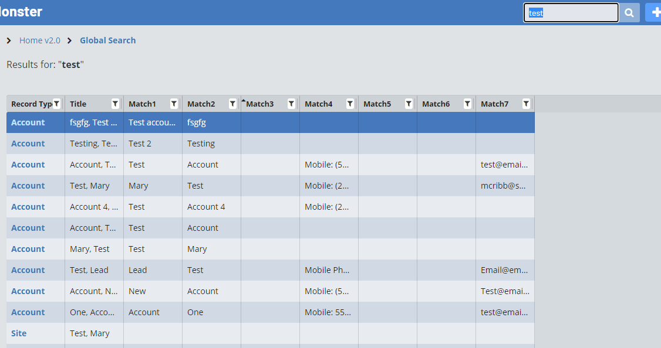Open filter icon on Match5 column
Viewport: 661px width, 348px height.
409,104
